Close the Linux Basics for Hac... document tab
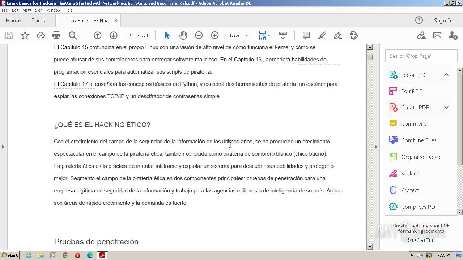Screen dimensions: 463x260 pos(116,21)
